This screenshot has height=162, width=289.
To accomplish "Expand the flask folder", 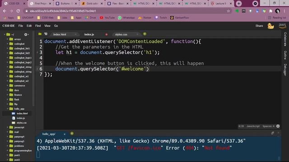I will pos(8,99).
